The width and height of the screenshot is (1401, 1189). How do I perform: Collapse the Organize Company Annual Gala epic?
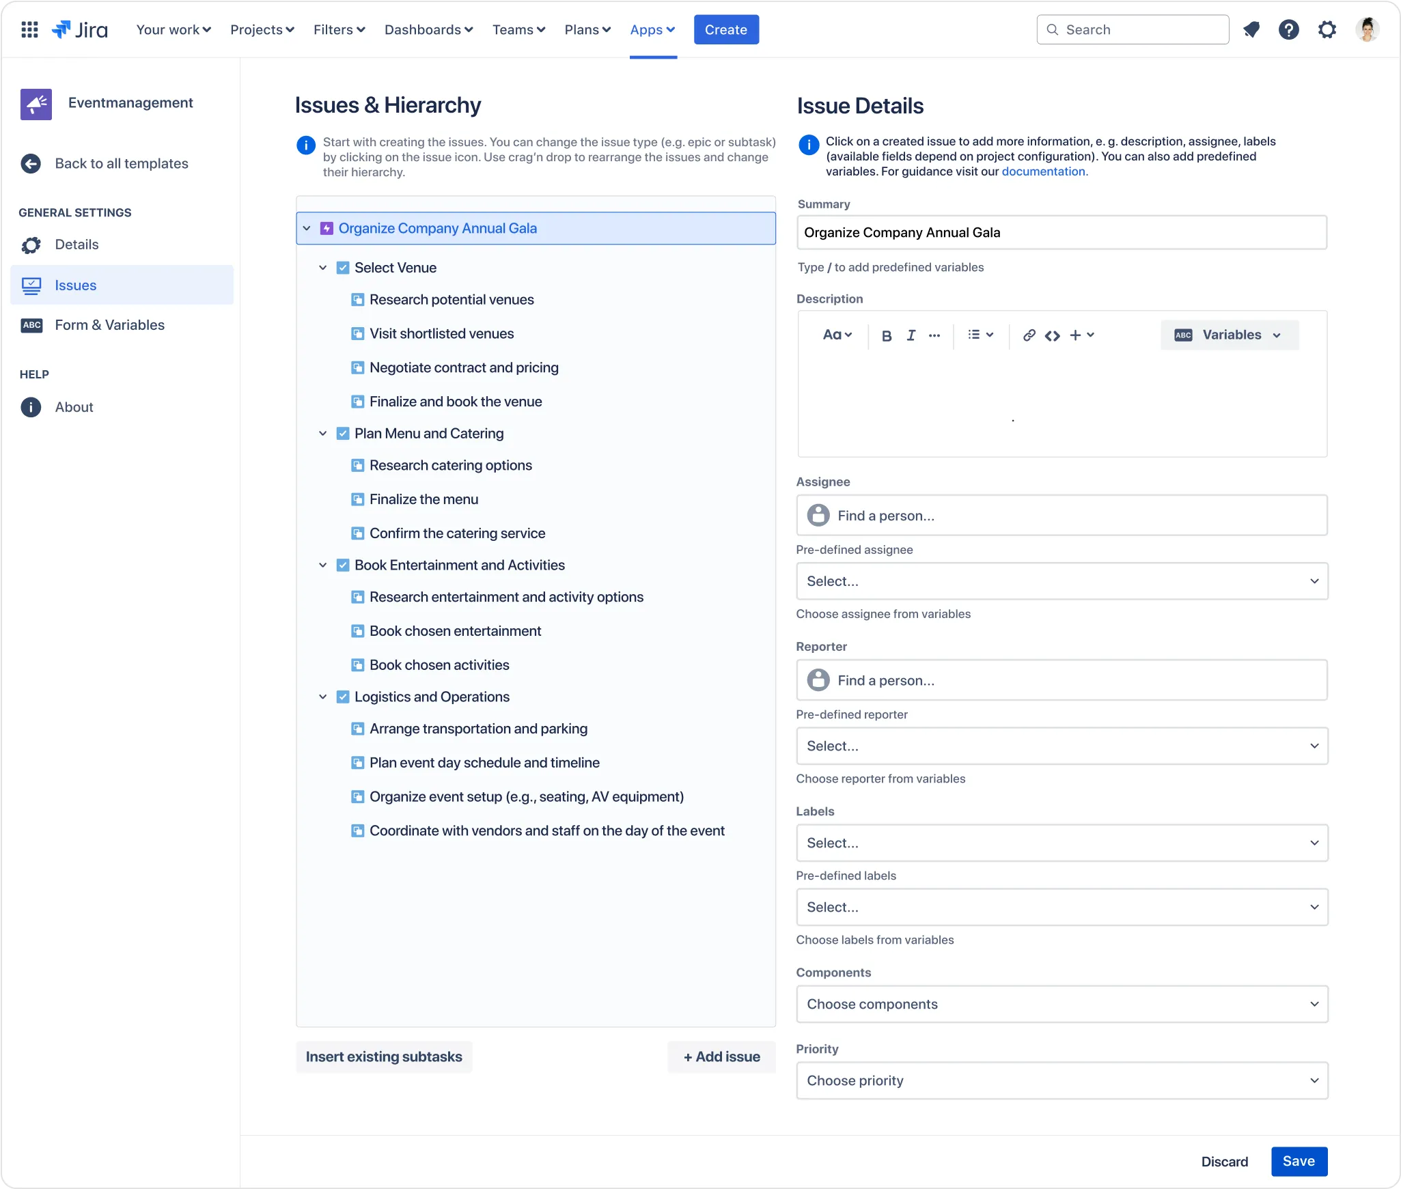click(307, 228)
